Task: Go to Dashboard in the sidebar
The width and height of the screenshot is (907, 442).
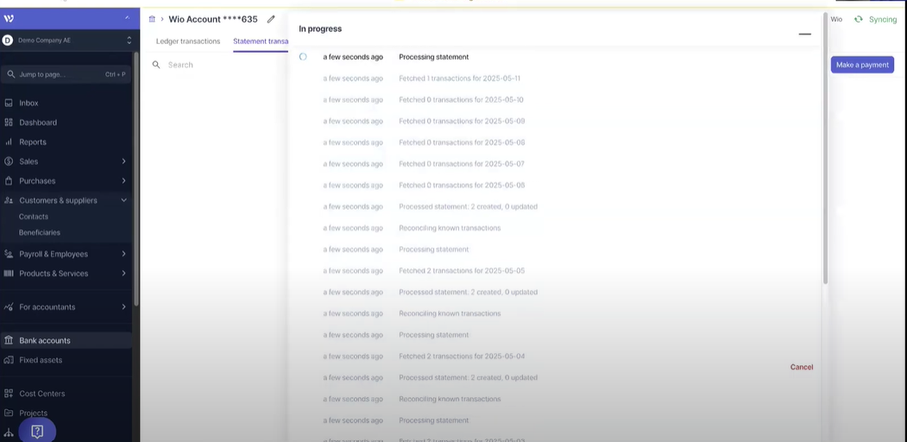Action: [38, 123]
